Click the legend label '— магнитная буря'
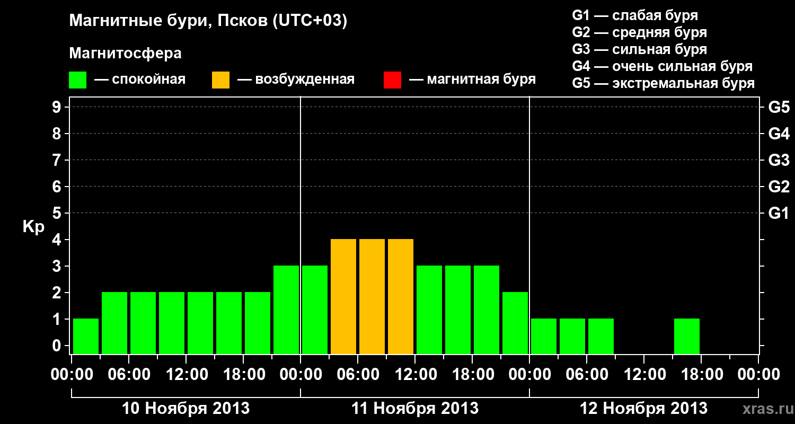The image size is (795, 424). pyautogui.click(x=472, y=80)
